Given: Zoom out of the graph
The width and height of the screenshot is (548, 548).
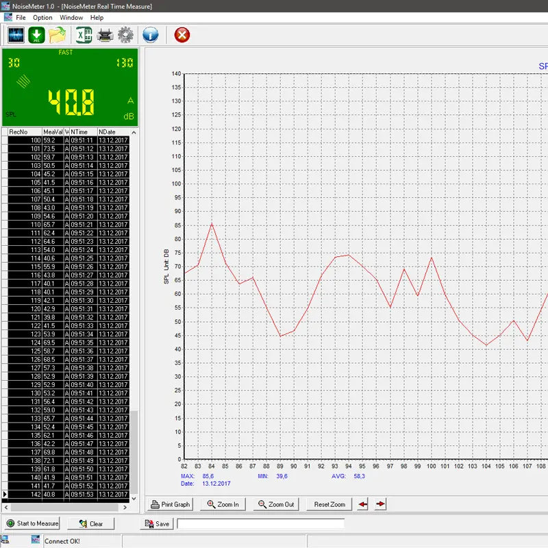Looking at the screenshot, I should [275, 504].
